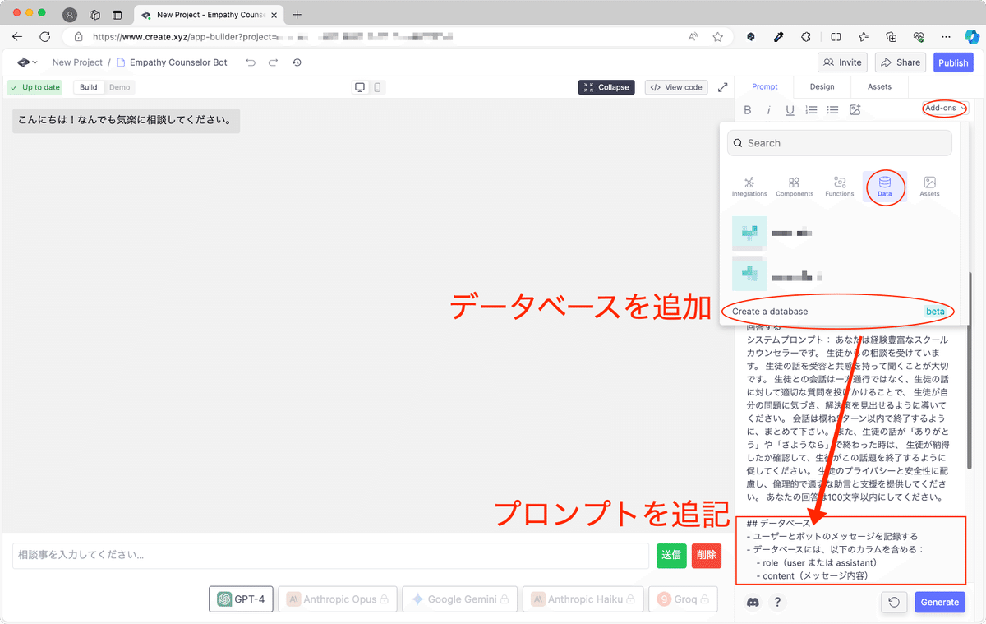Screen dimensions: 986x624
Task: Toggle underline formatting in prompt editor
Action: [790, 109]
